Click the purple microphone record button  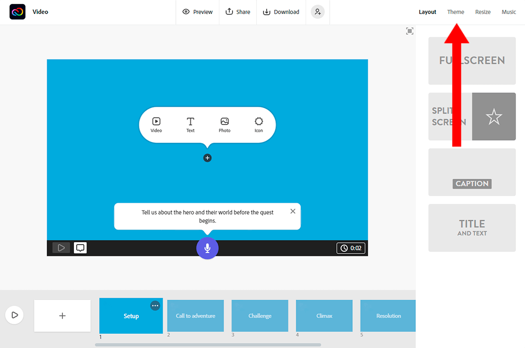click(x=207, y=248)
